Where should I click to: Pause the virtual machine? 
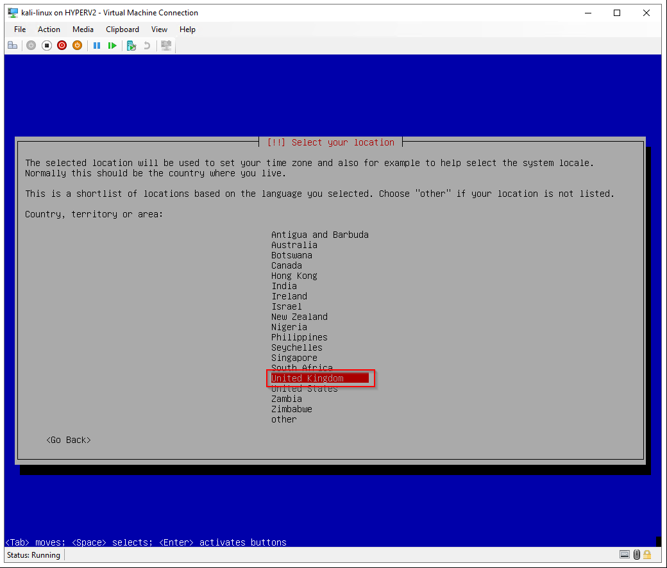pyautogui.click(x=97, y=46)
